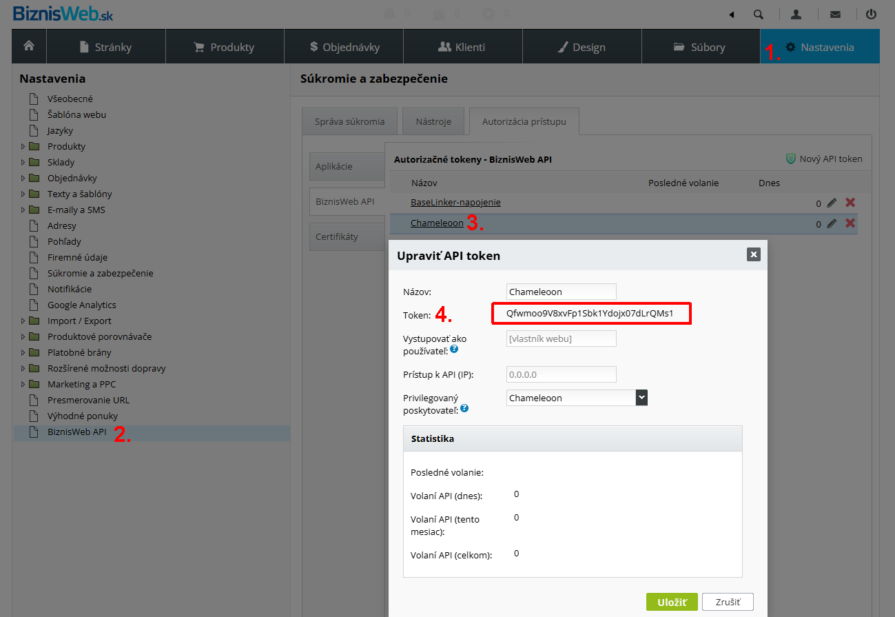The height and width of the screenshot is (617, 895).
Task: Open Firemné údaje settings item
Action: pyautogui.click(x=77, y=257)
